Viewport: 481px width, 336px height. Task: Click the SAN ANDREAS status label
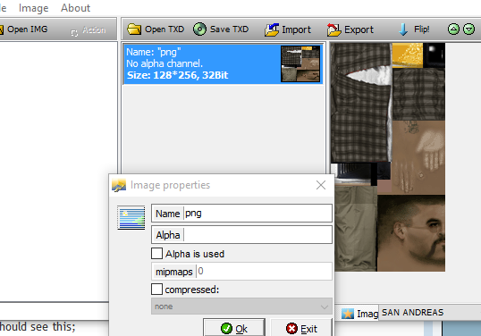412,313
